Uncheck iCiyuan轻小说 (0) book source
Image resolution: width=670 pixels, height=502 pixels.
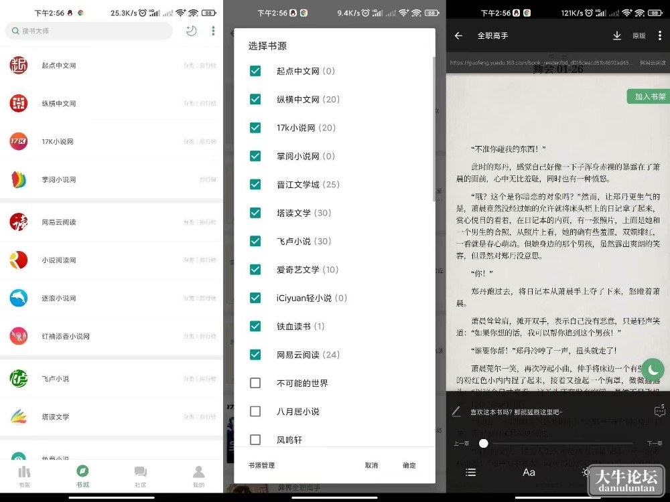click(255, 298)
